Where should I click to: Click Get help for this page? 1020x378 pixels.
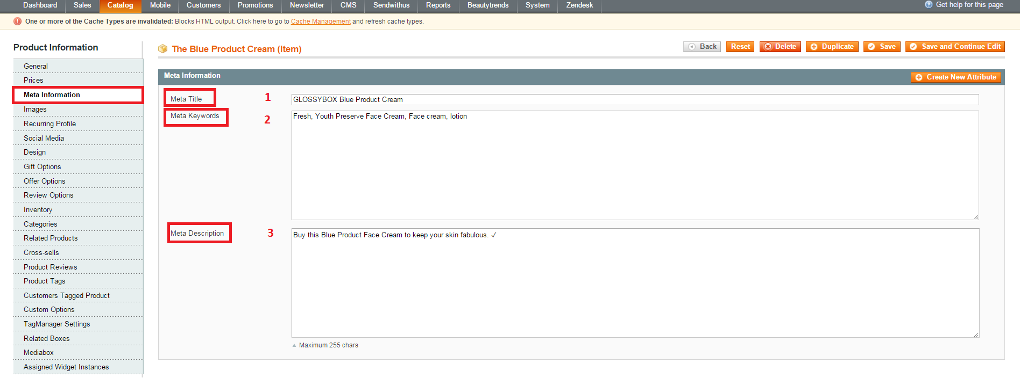coord(969,5)
